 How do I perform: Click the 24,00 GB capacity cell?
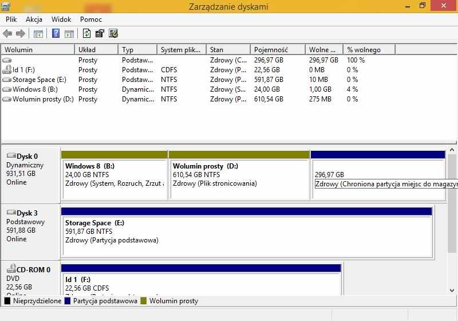click(x=267, y=89)
